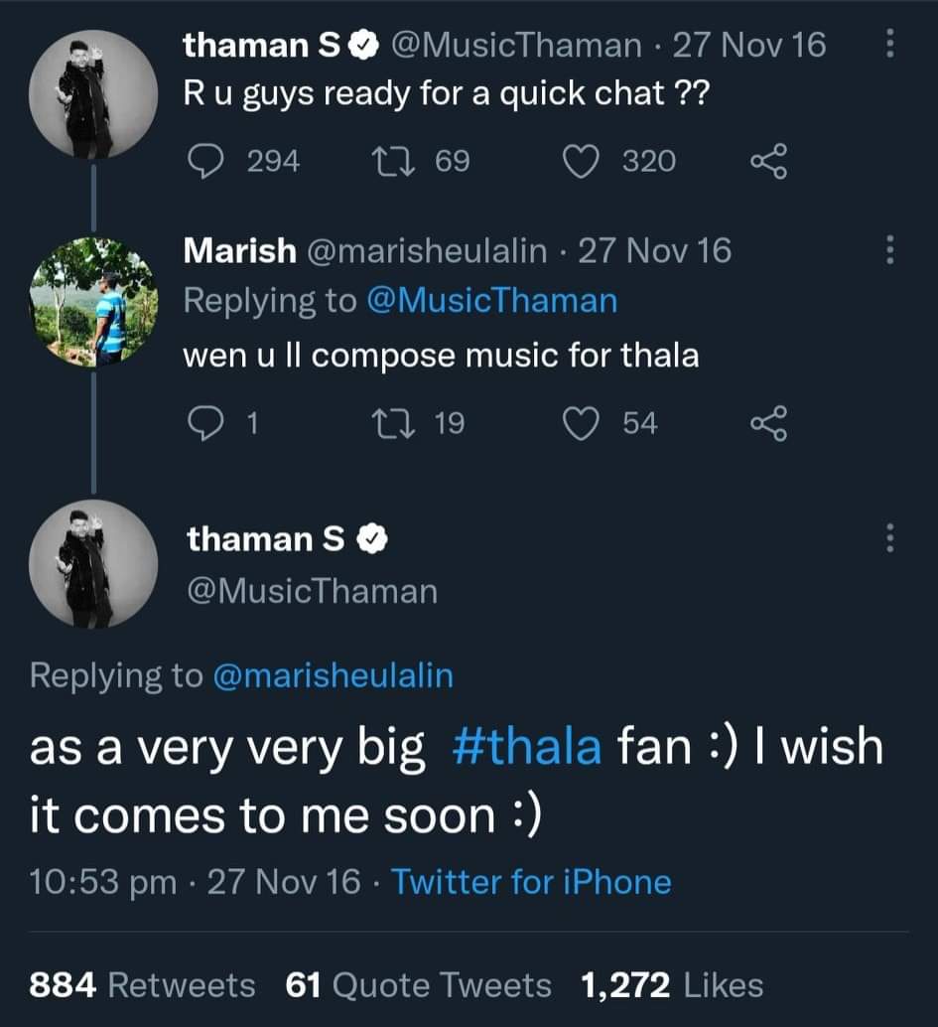Open the Twitter for iPhone link
938x1027 pixels.
(x=531, y=882)
